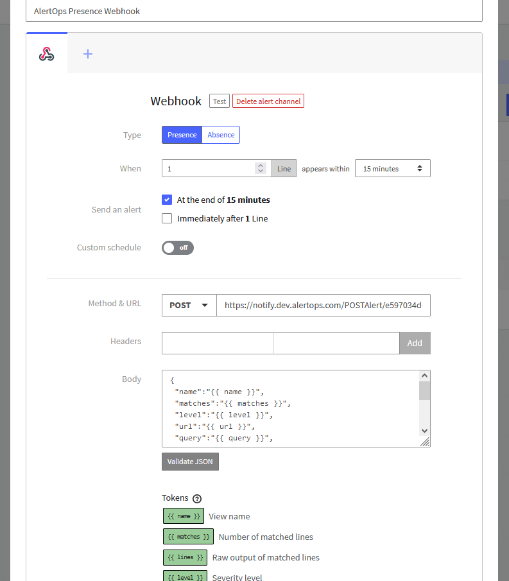
Task: Focus the webhook URL input field
Action: point(324,306)
